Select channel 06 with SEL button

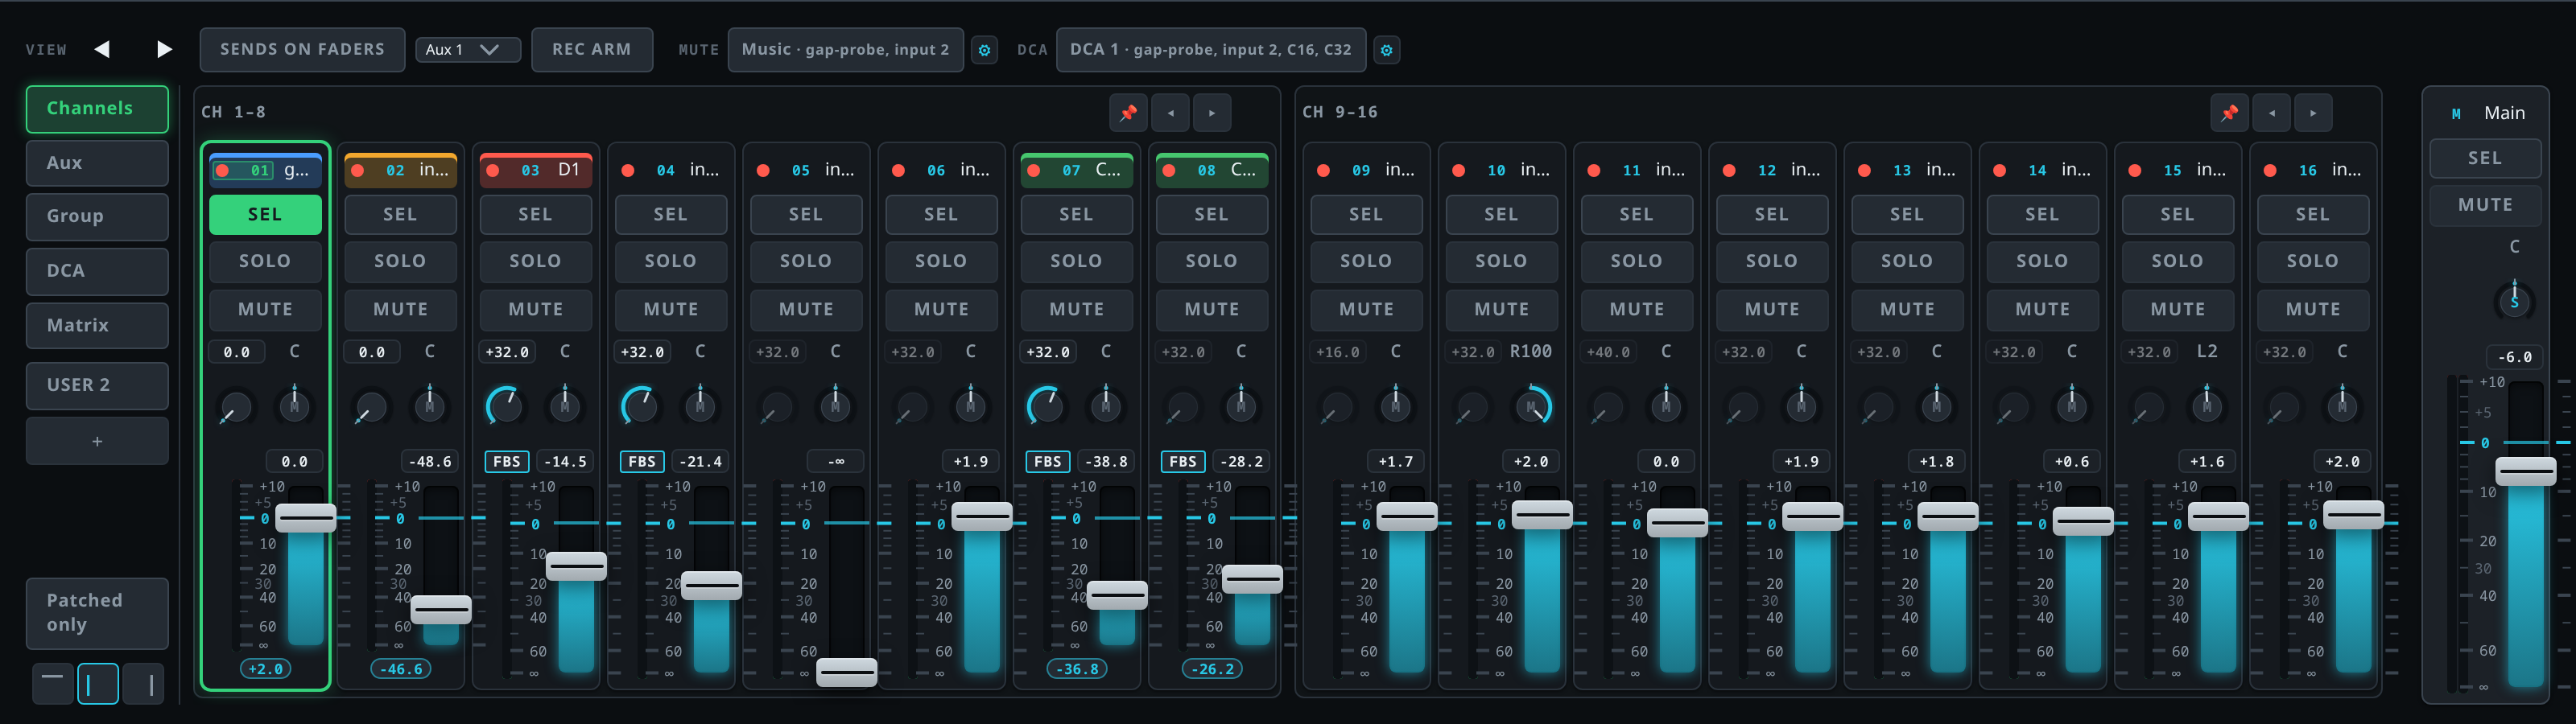click(x=941, y=214)
